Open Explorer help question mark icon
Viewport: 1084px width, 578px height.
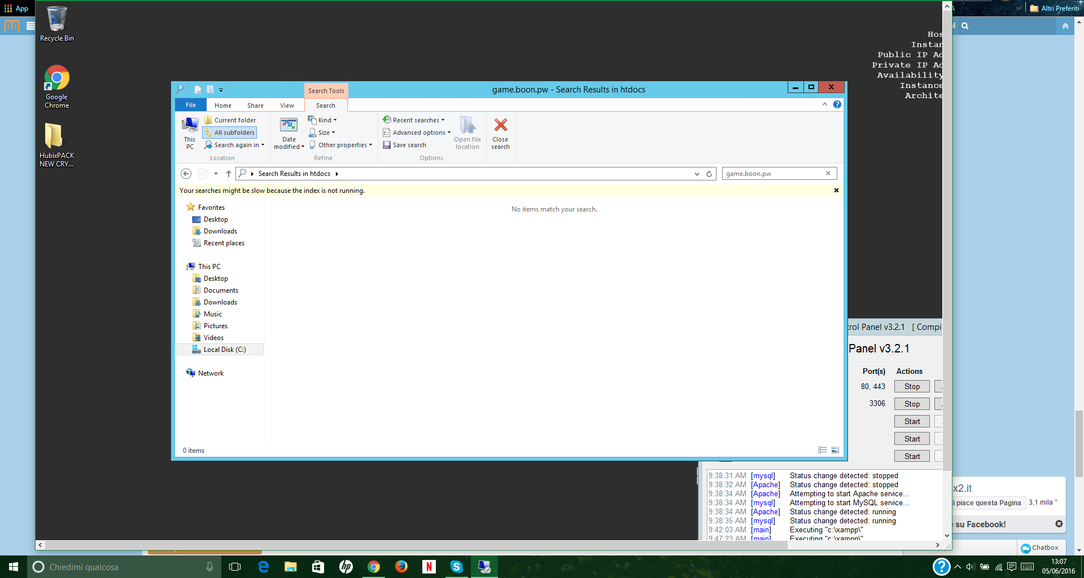(x=837, y=104)
